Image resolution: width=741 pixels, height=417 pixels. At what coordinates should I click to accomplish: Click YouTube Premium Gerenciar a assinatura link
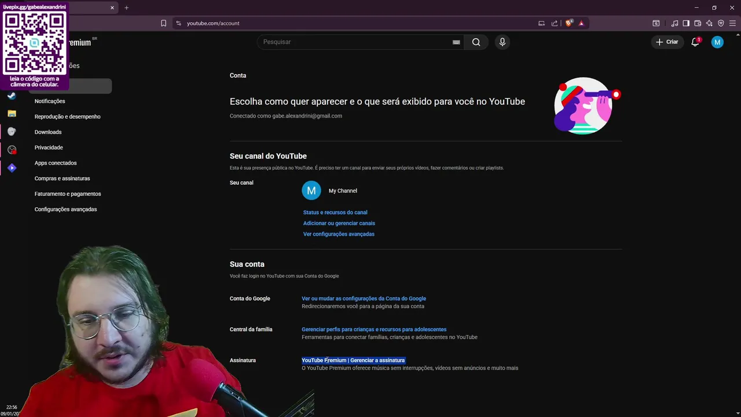coord(353,360)
